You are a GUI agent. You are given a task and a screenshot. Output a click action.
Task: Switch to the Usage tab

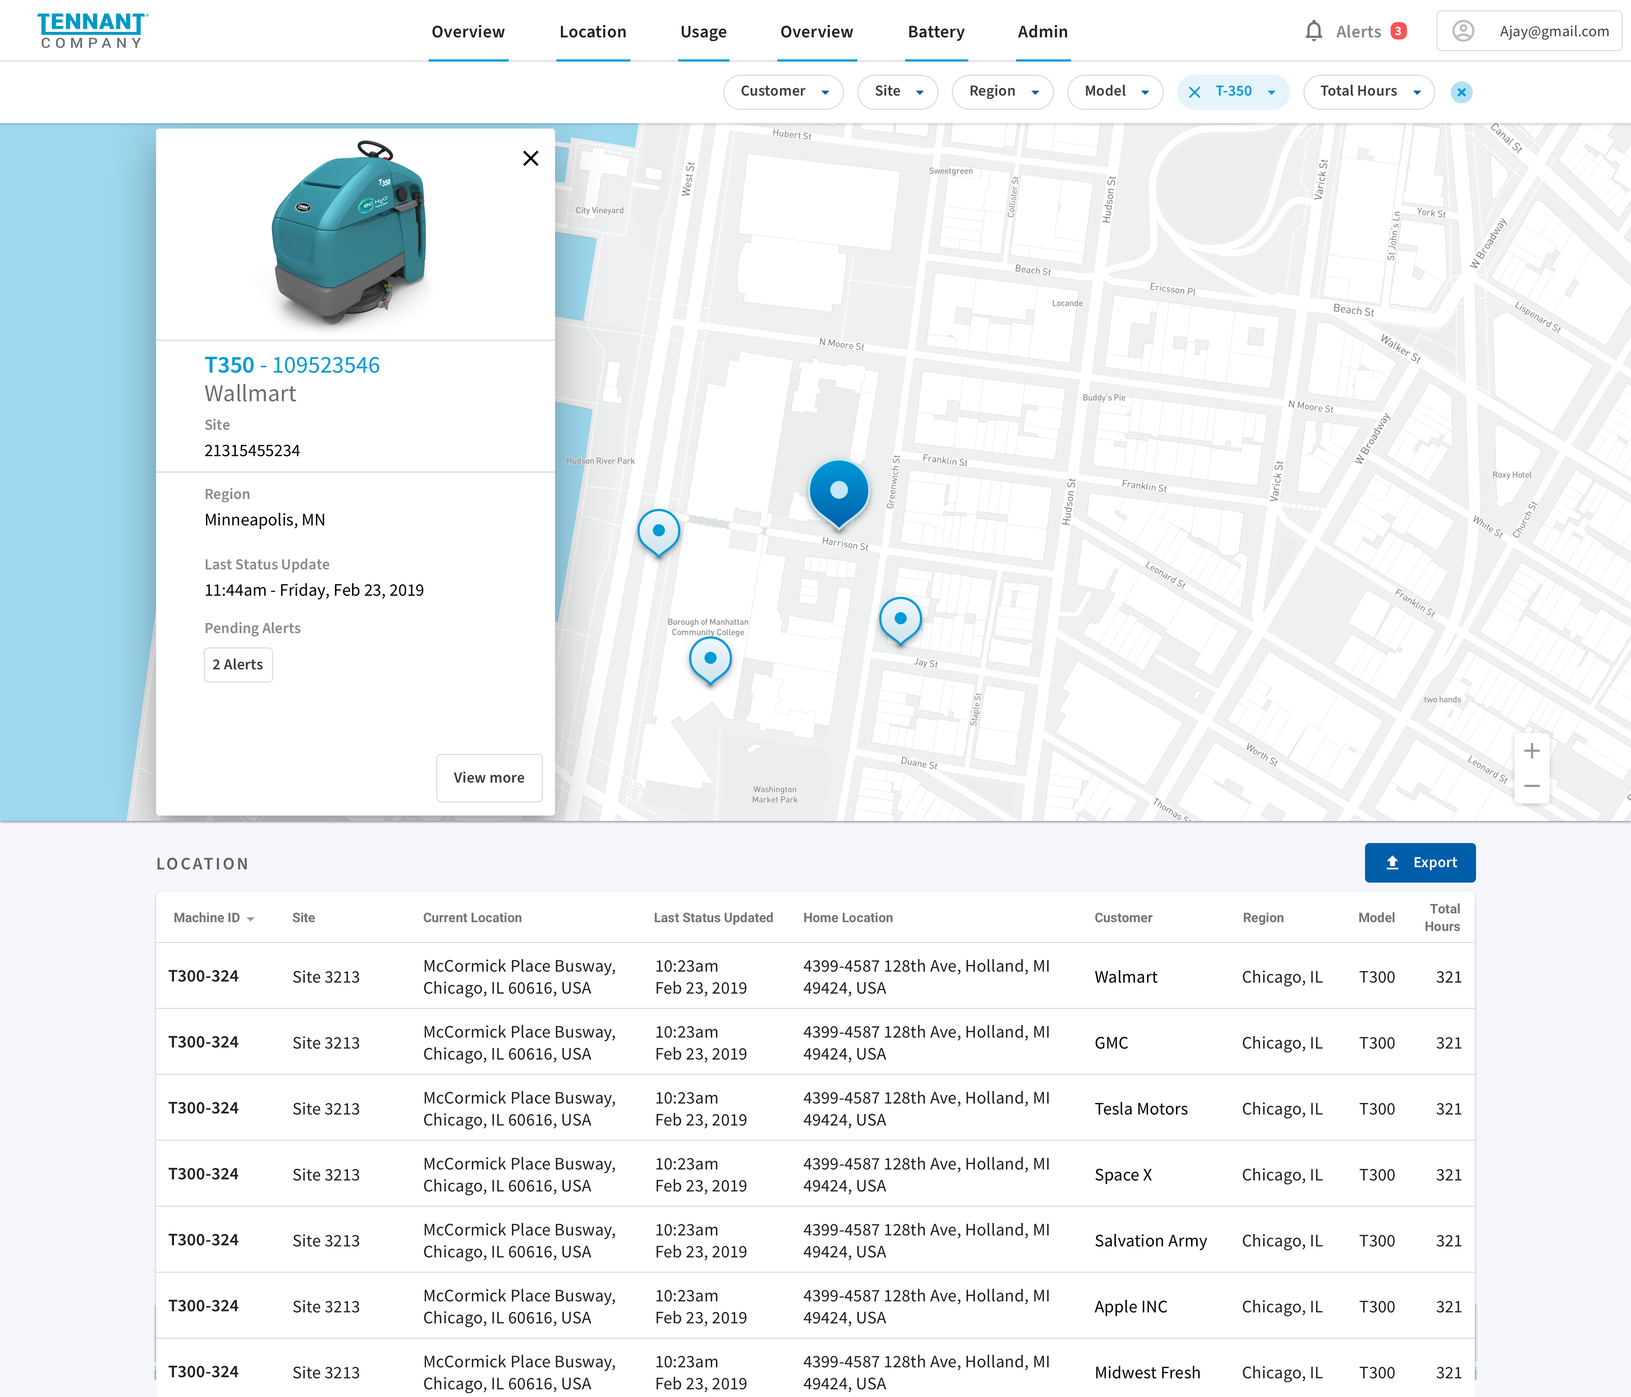click(x=704, y=32)
